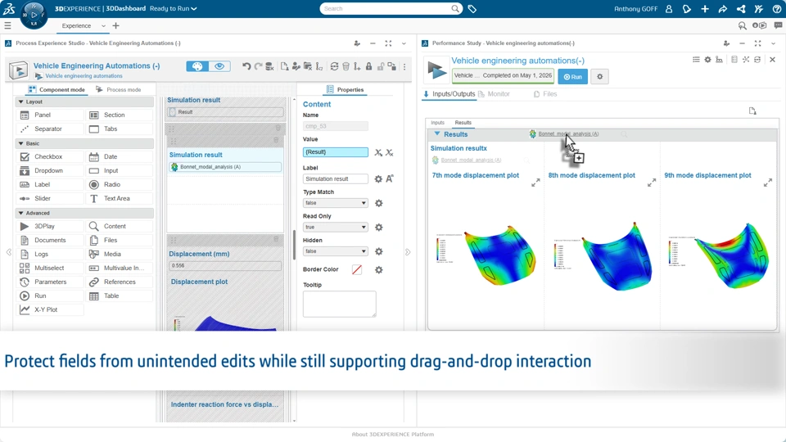This screenshot has height=442, width=786.
Task: Click the closed padlock lock icon
Action: pos(369,66)
